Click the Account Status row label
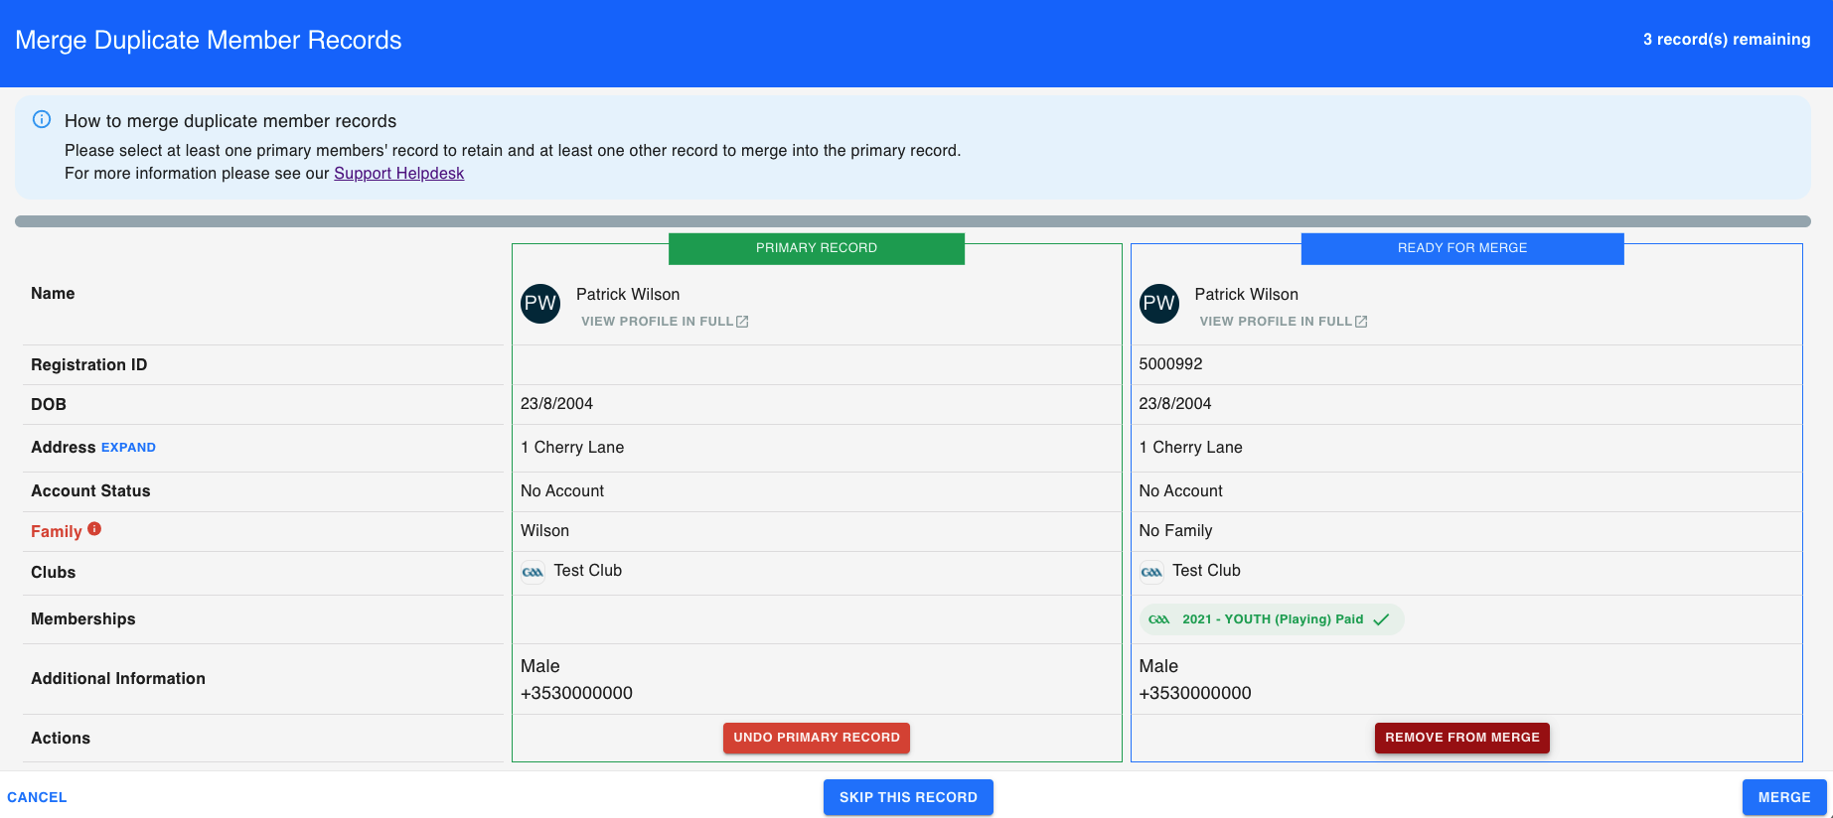The height and width of the screenshot is (818, 1833). click(90, 491)
